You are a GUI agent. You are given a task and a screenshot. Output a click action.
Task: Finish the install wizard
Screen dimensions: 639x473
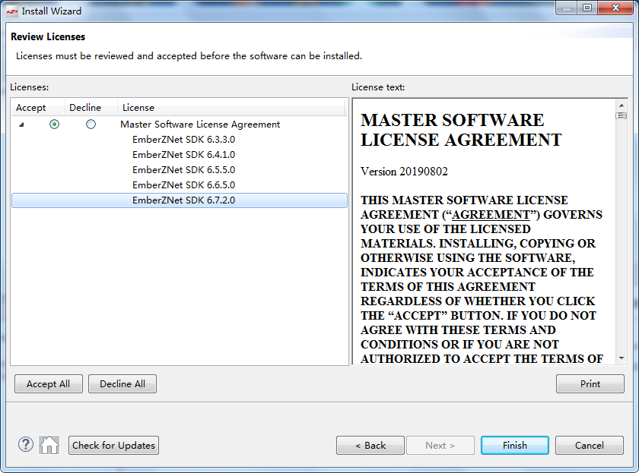[515, 446]
